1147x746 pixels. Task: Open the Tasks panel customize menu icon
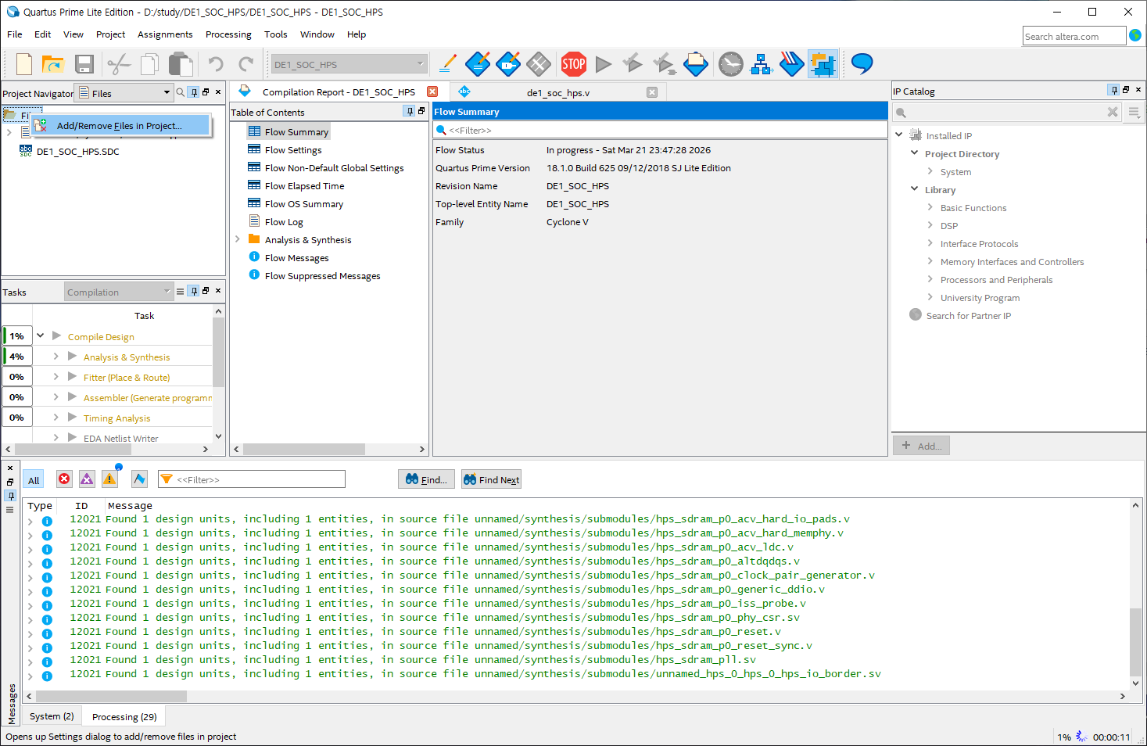click(180, 292)
